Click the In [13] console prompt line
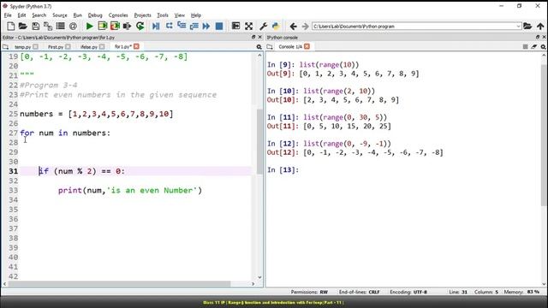The image size is (548, 308). (x=283, y=169)
